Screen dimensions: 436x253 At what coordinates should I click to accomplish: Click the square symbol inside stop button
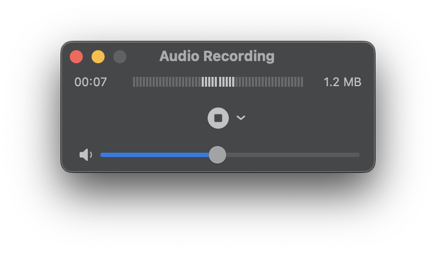(x=218, y=118)
